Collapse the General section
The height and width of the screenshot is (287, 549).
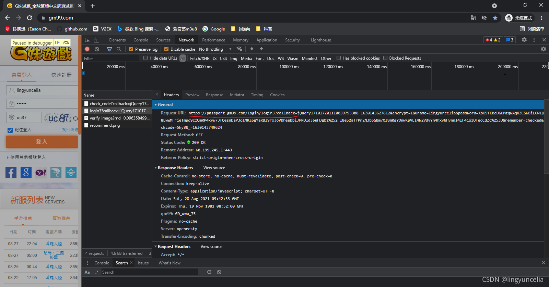pos(156,104)
